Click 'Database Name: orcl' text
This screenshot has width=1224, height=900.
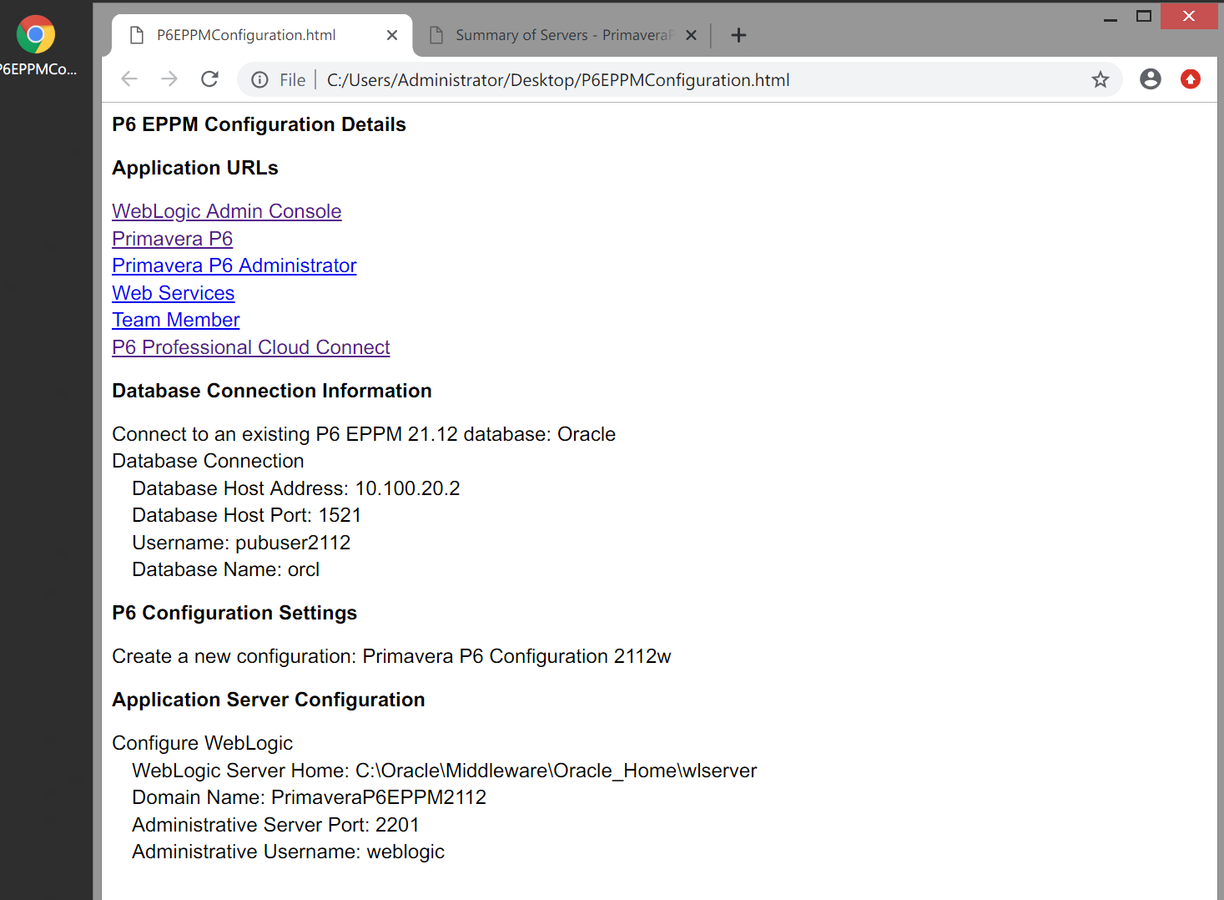click(x=226, y=569)
